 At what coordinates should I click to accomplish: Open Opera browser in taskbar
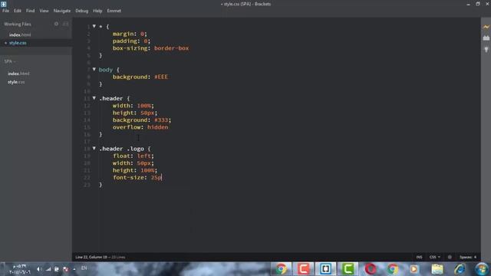pos(371,269)
